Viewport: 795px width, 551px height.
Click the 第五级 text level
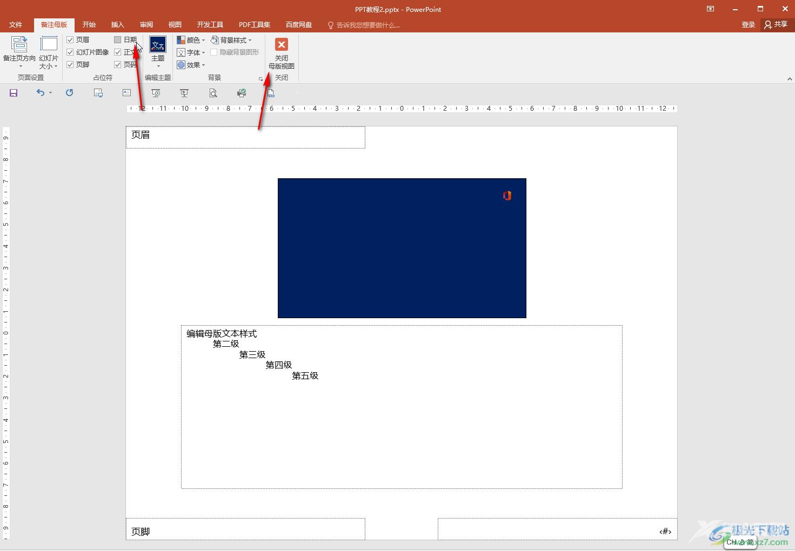(305, 376)
